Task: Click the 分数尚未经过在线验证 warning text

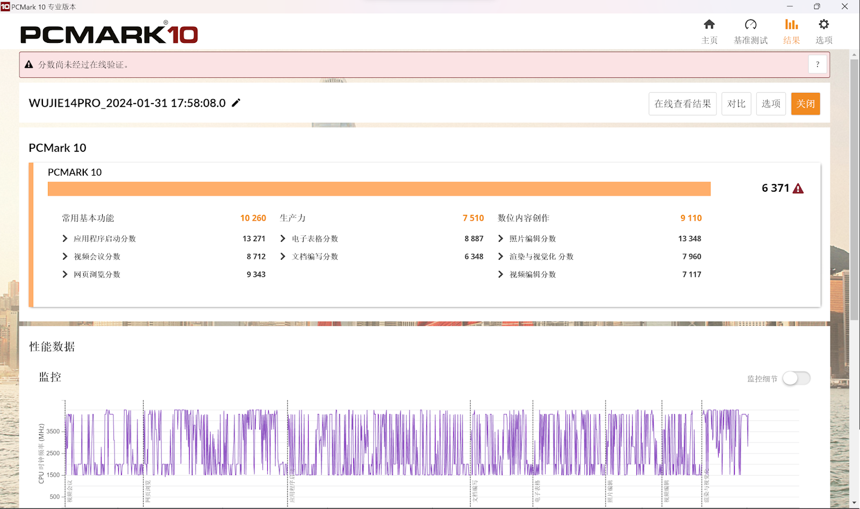Action: coord(84,64)
